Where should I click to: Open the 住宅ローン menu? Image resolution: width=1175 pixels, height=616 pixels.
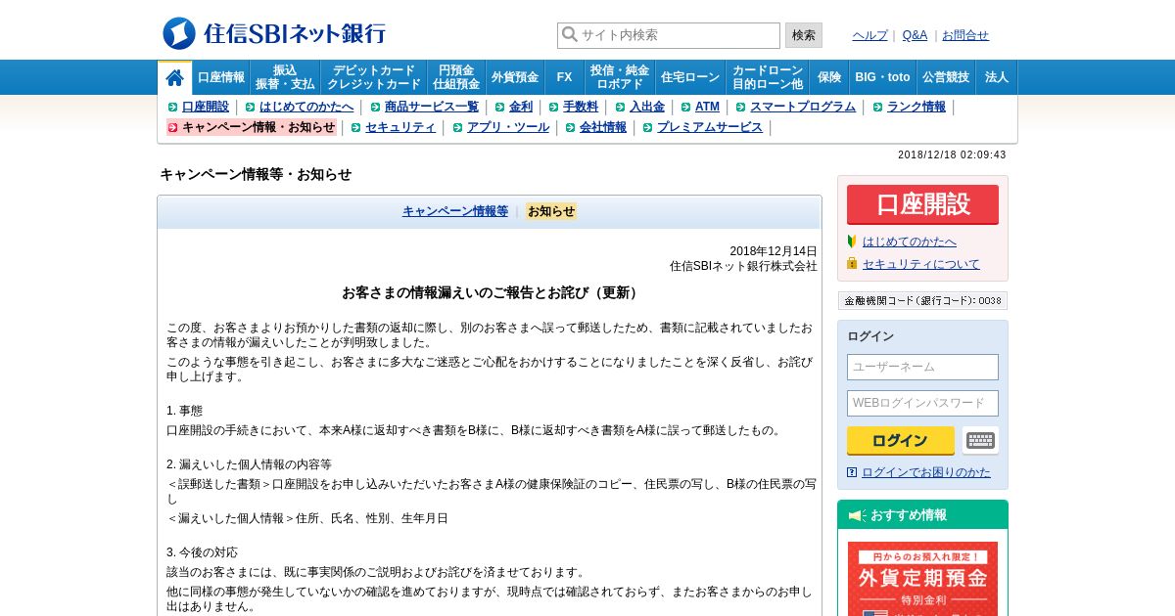[690, 77]
